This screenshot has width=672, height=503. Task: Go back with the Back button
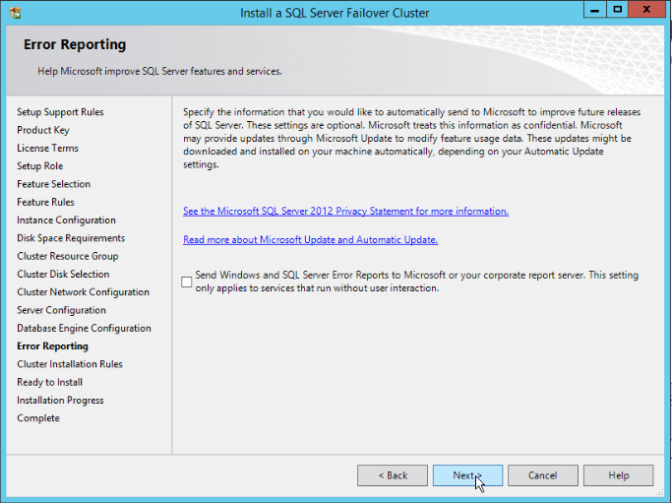(392, 475)
